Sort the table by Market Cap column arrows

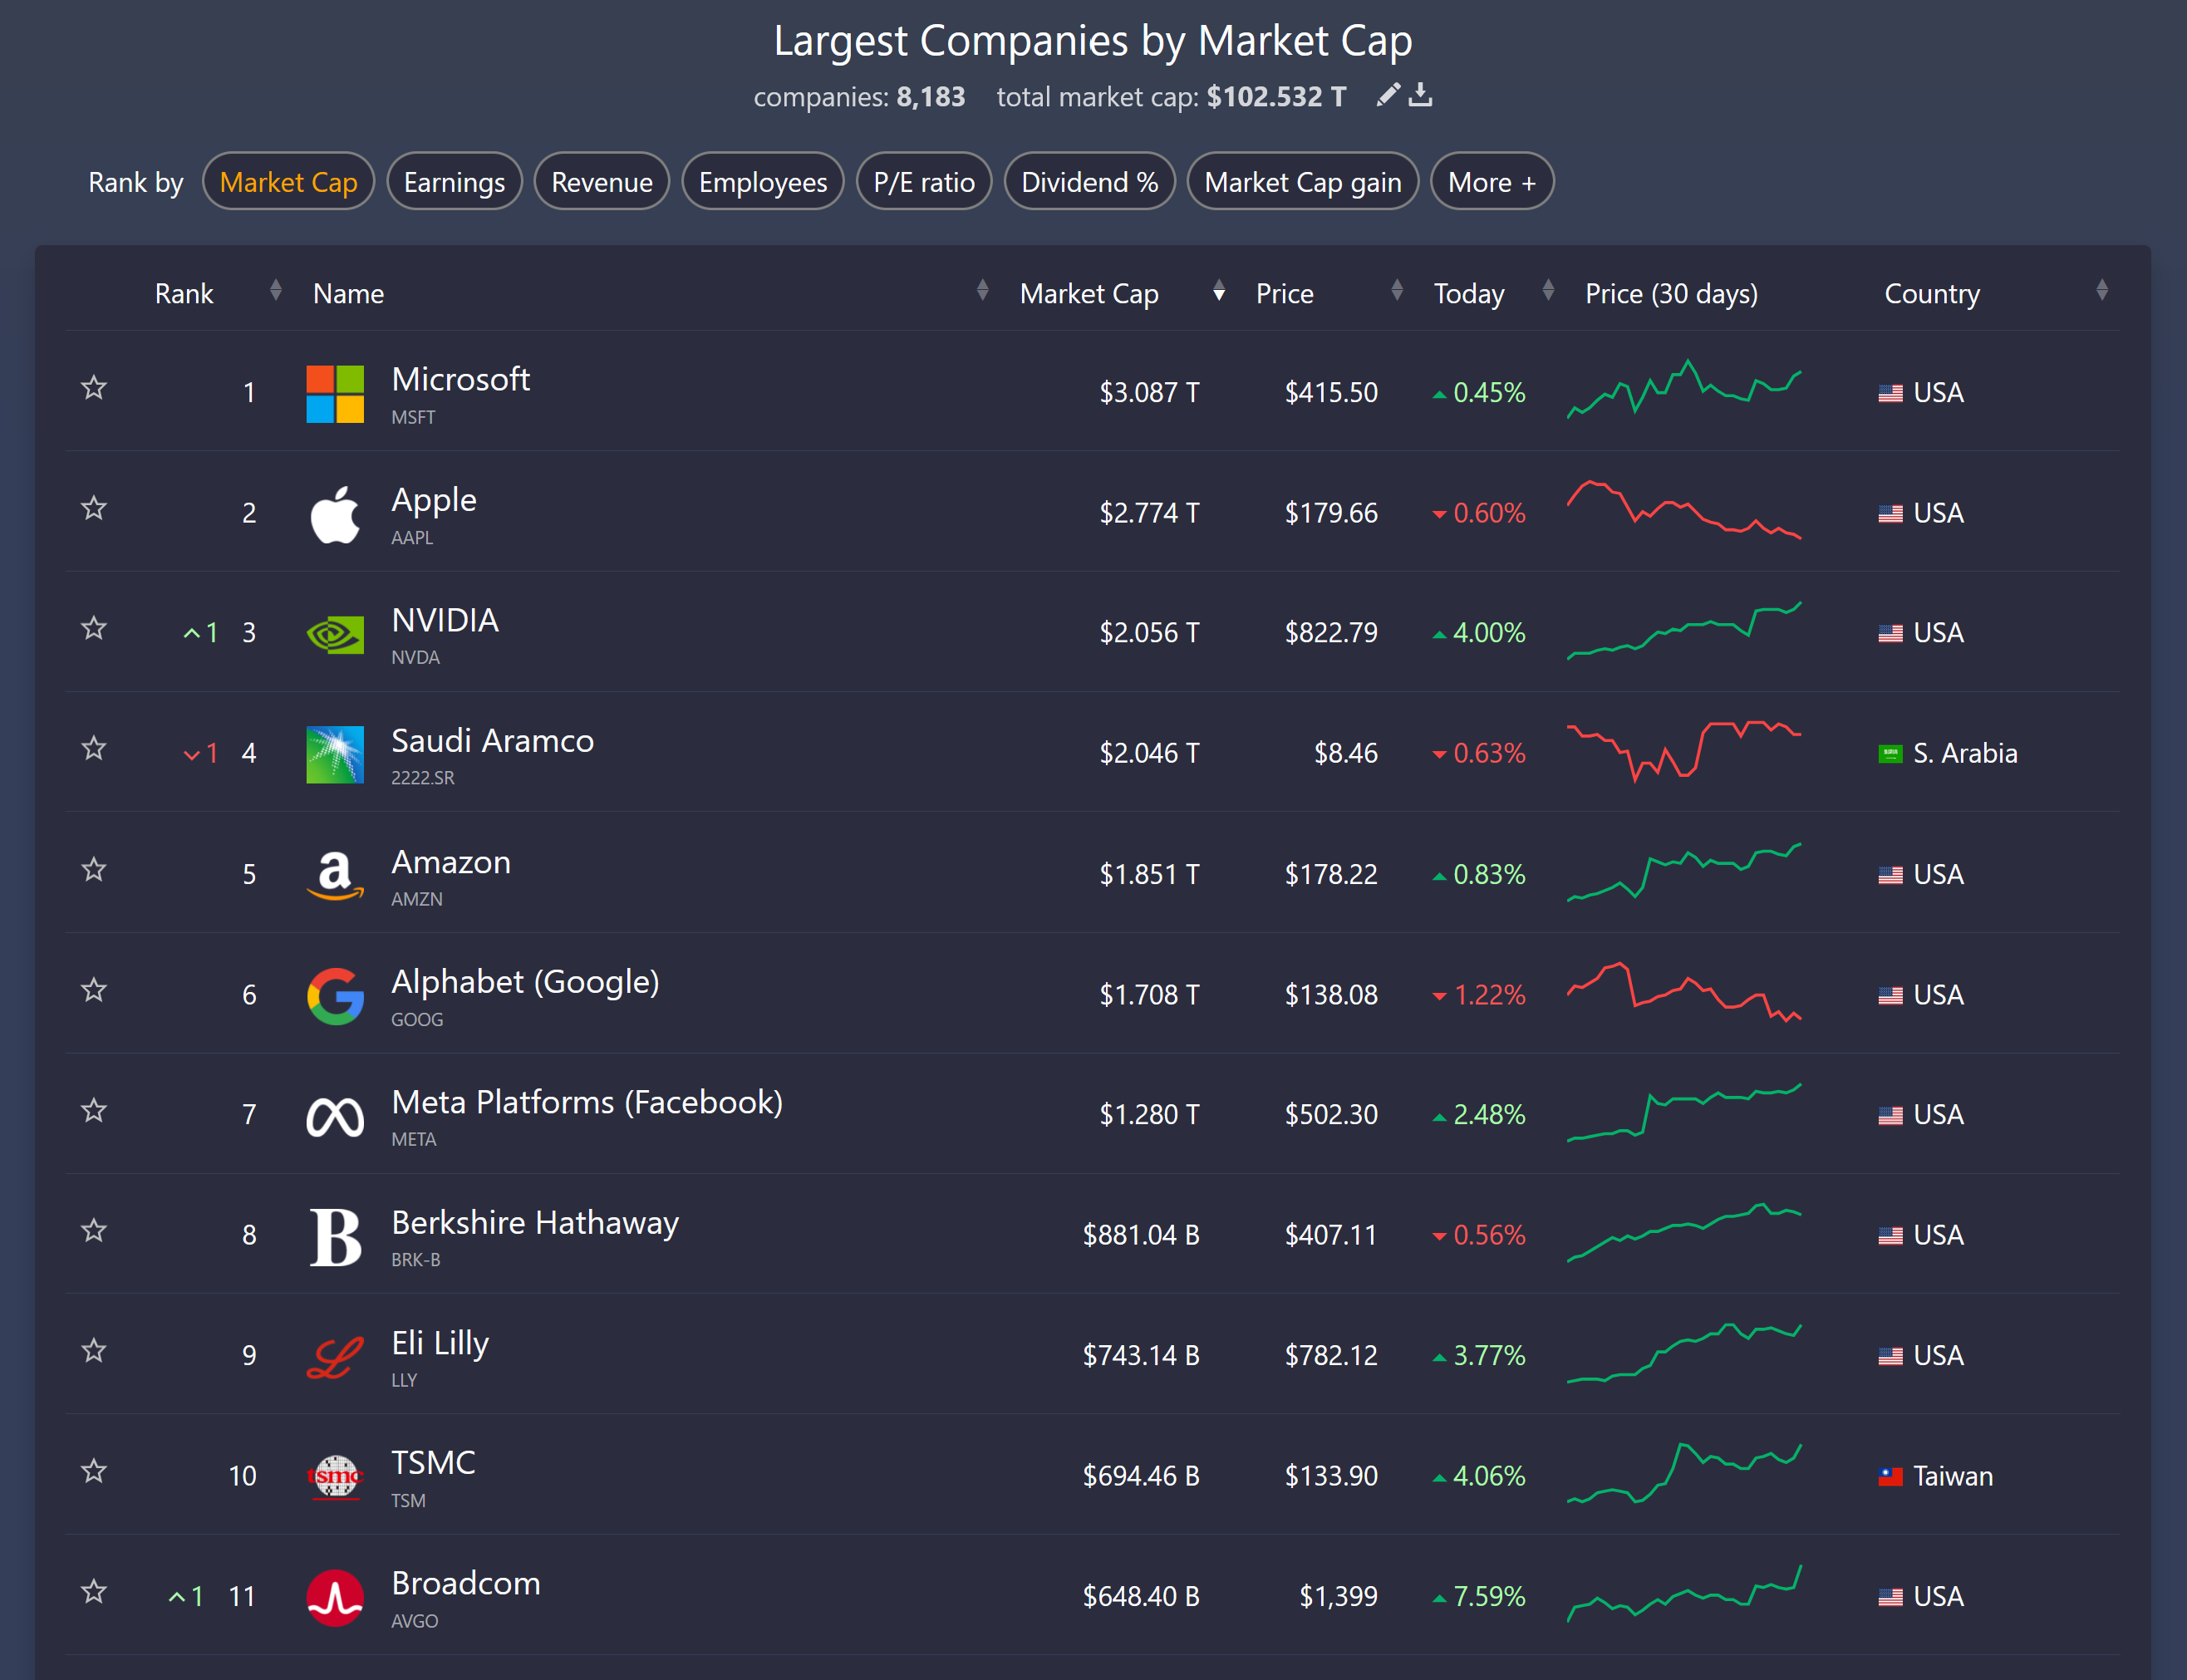[1218, 292]
